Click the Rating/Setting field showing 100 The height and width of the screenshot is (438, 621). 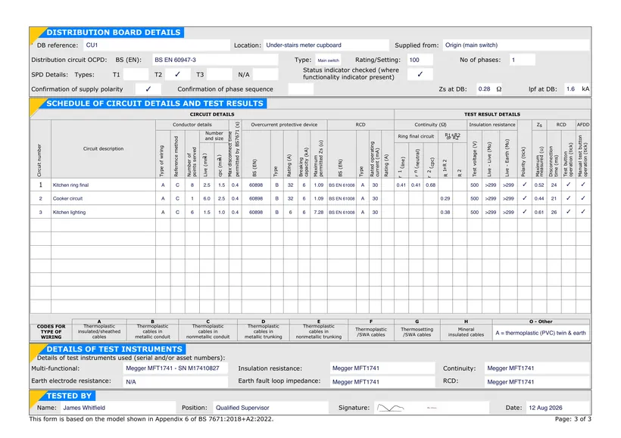tap(420, 61)
